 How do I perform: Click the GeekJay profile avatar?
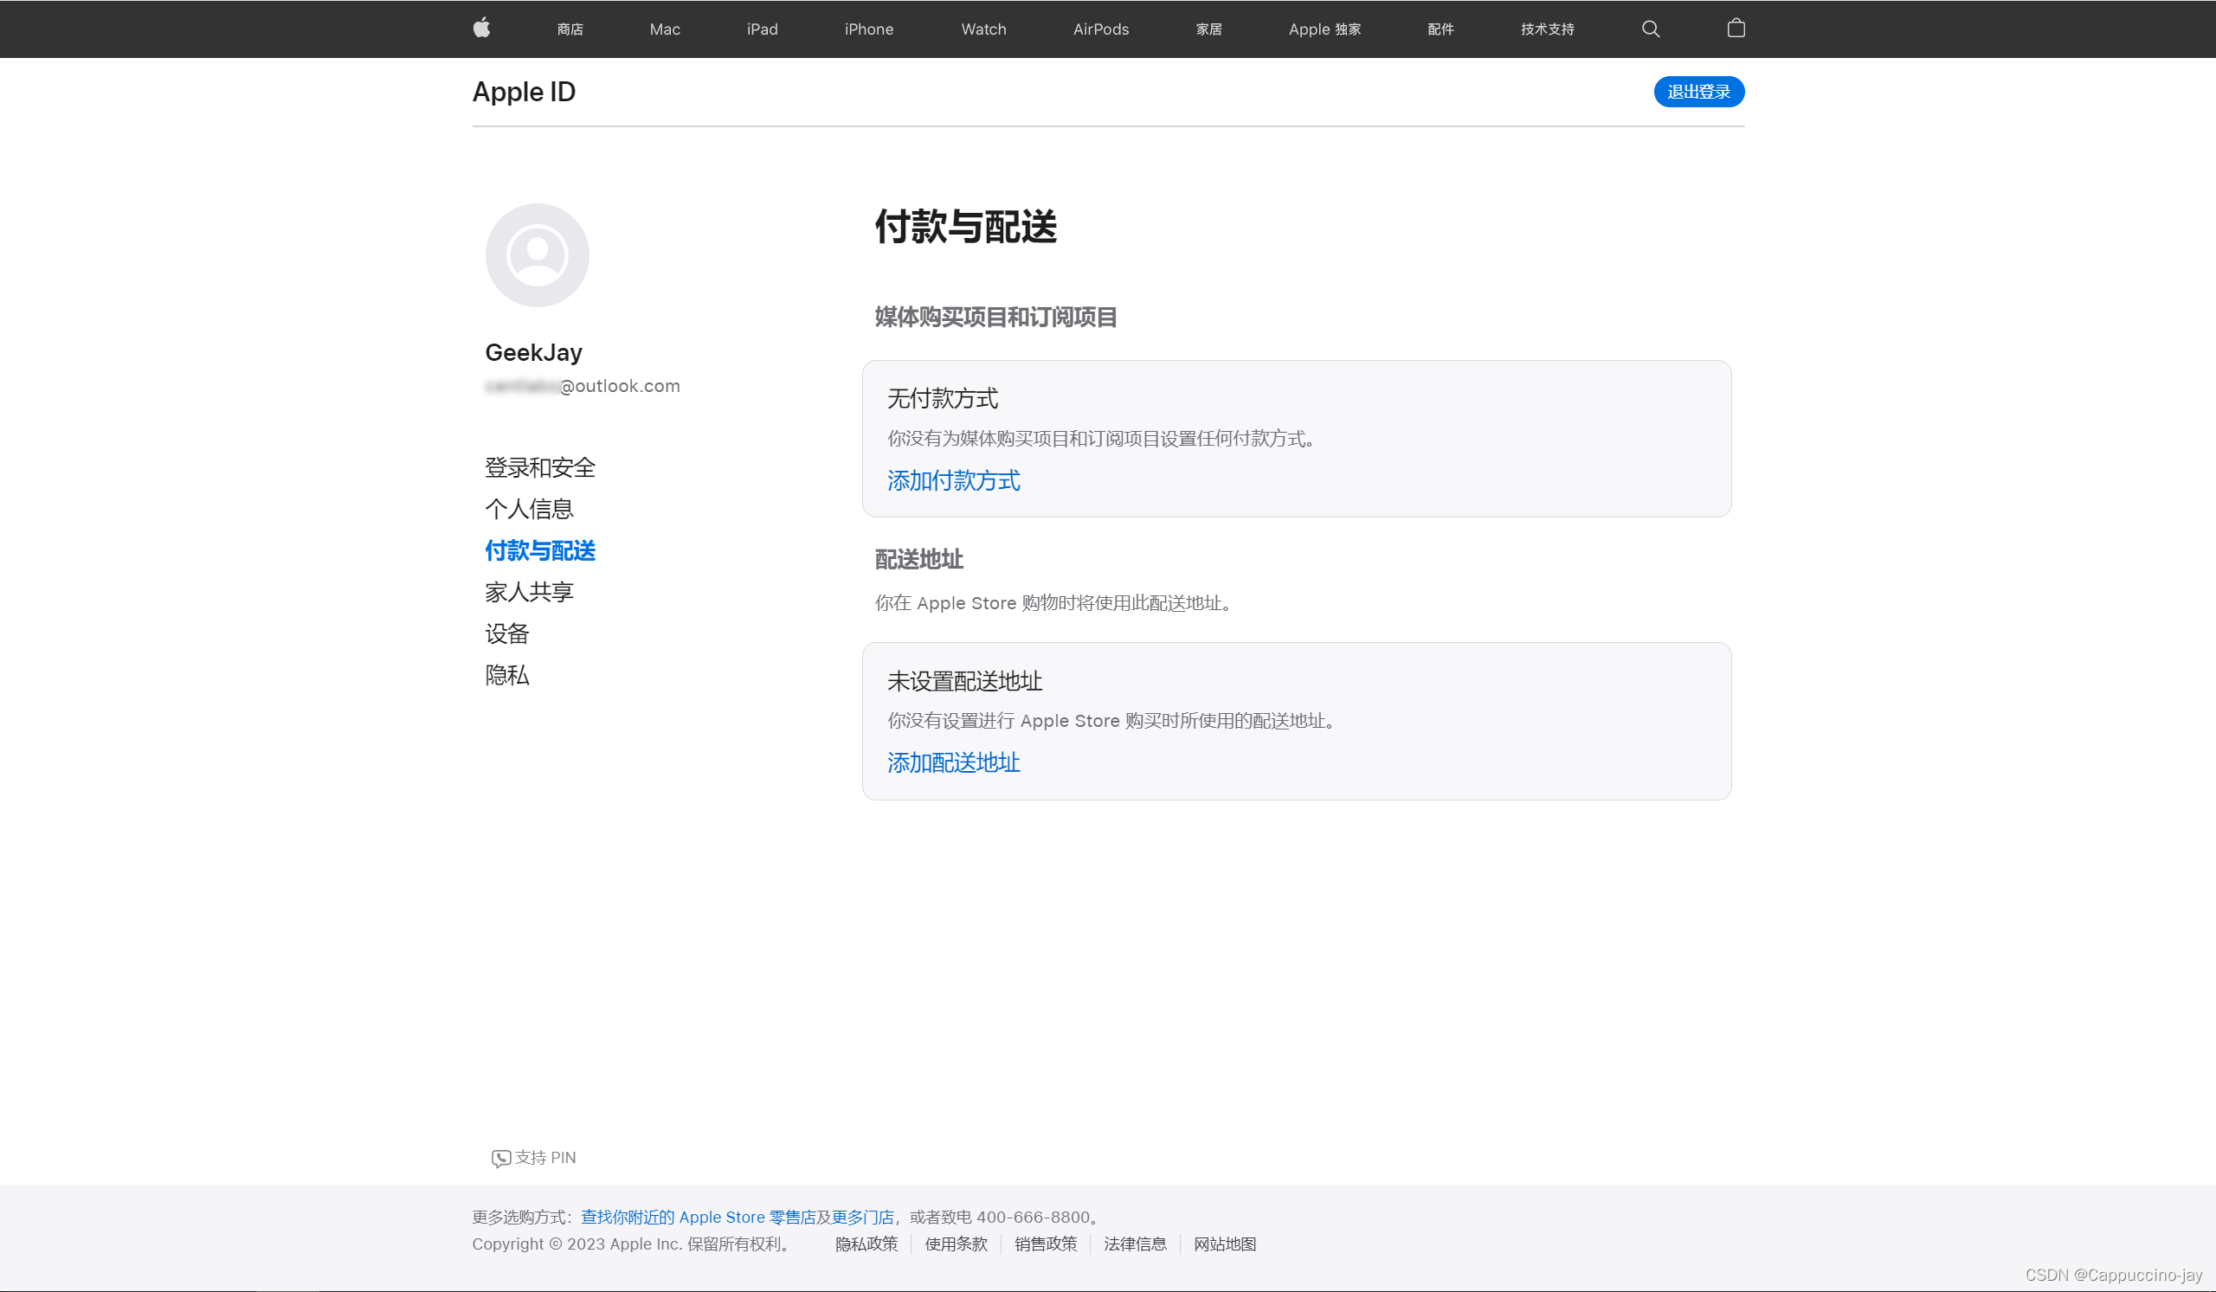pos(538,255)
